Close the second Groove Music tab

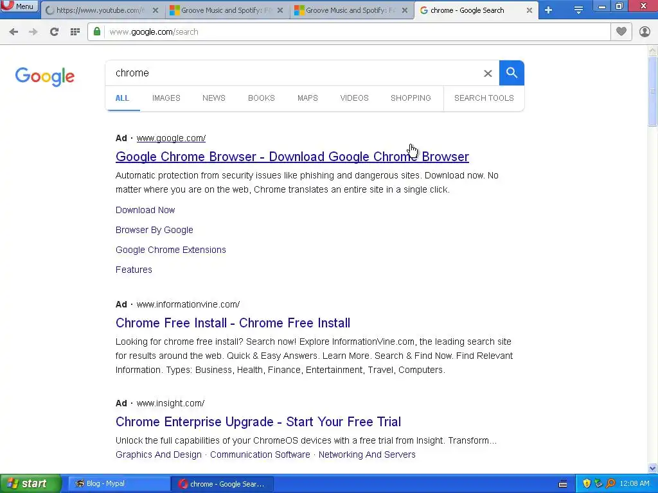(x=405, y=10)
